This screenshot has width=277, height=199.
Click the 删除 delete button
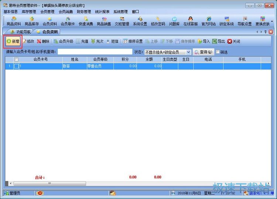click(43, 41)
